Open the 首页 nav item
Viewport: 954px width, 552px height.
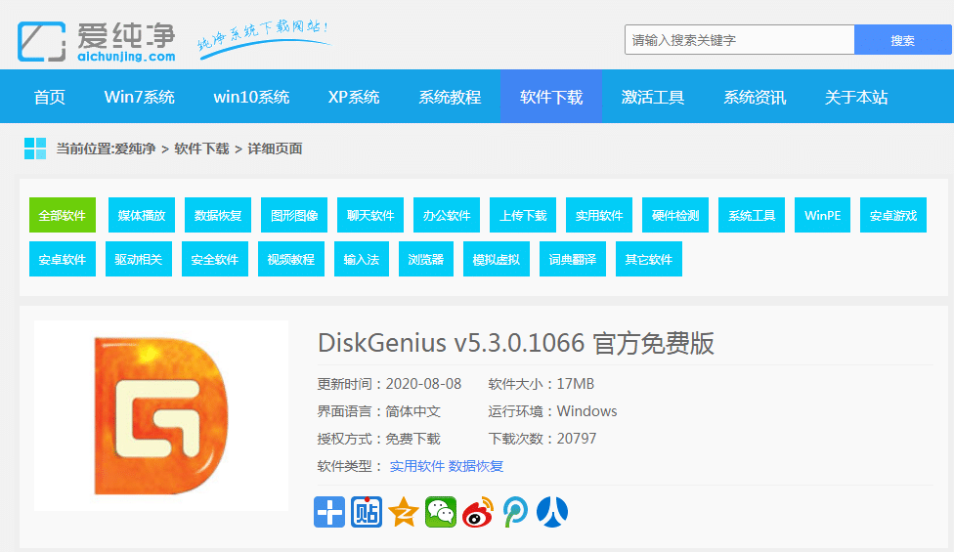tap(49, 98)
